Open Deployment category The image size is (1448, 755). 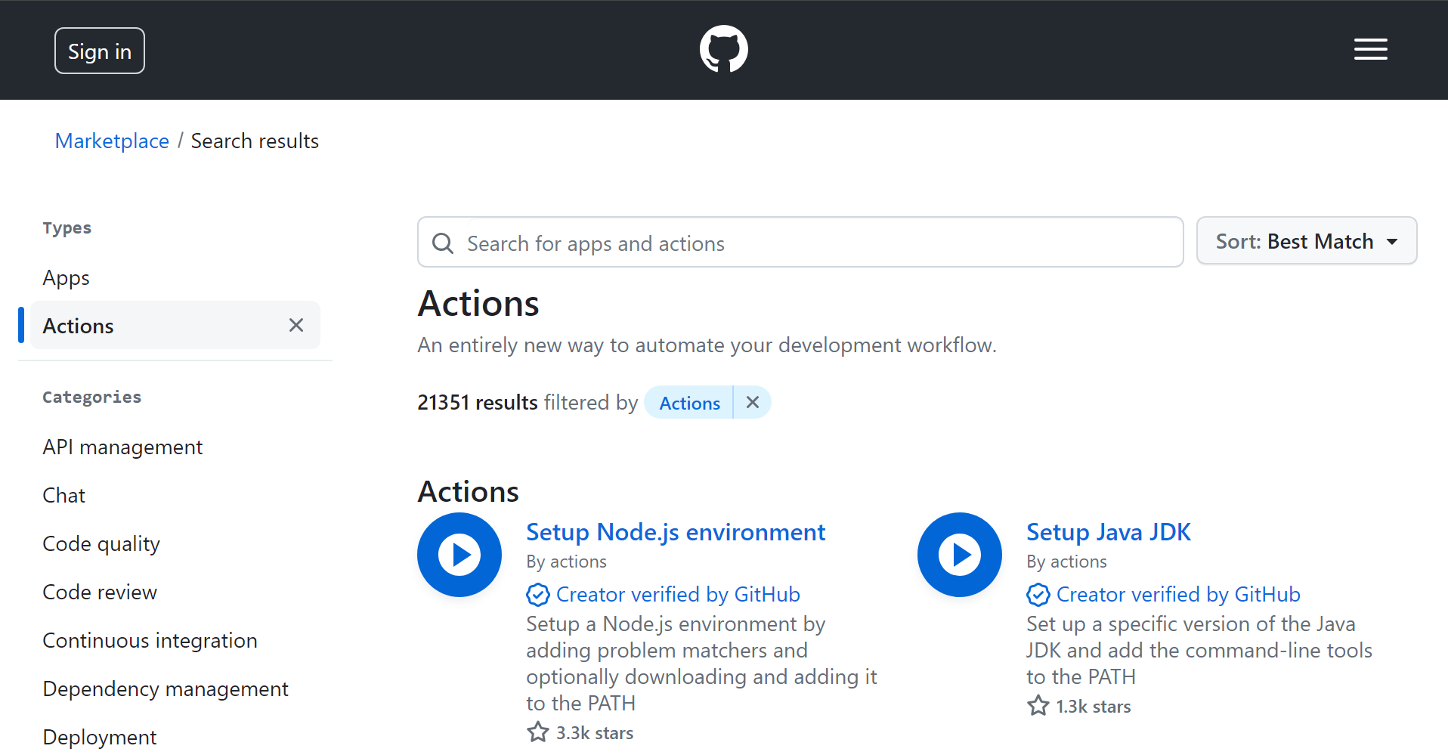100,738
